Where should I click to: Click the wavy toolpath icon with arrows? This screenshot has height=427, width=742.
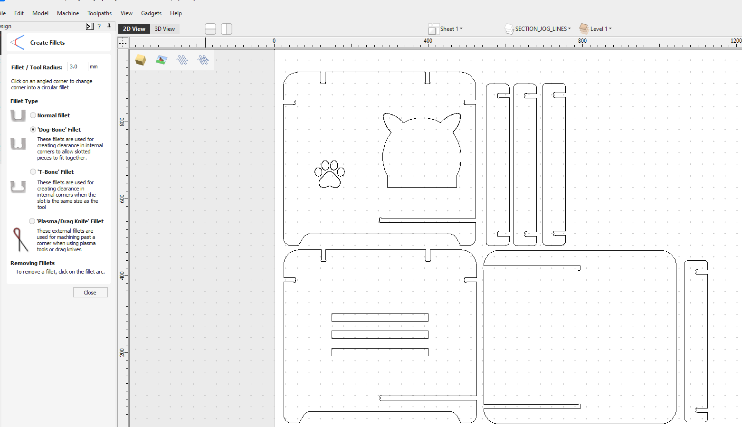coord(203,60)
